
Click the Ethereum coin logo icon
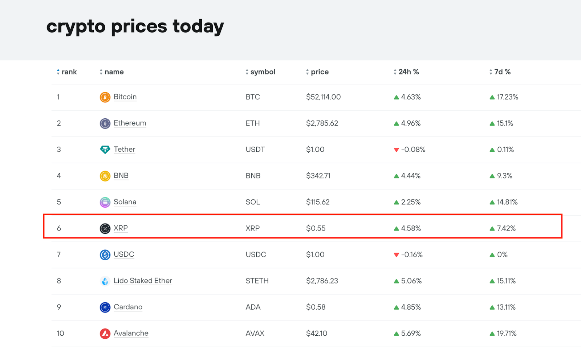[x=105, y=123]
